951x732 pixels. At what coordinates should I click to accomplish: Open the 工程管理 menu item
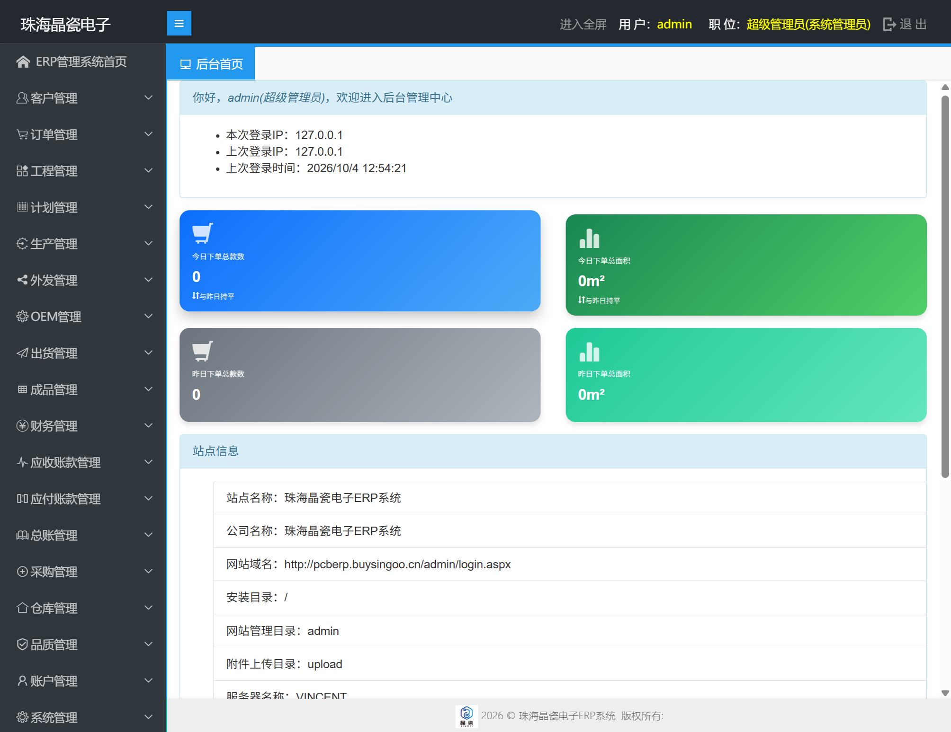[x=83, y=171]
